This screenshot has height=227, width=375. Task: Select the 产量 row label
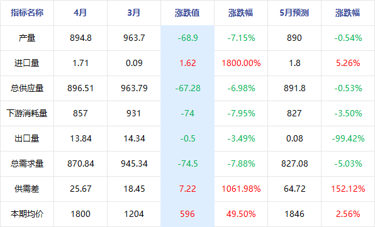tap(27, 38)
